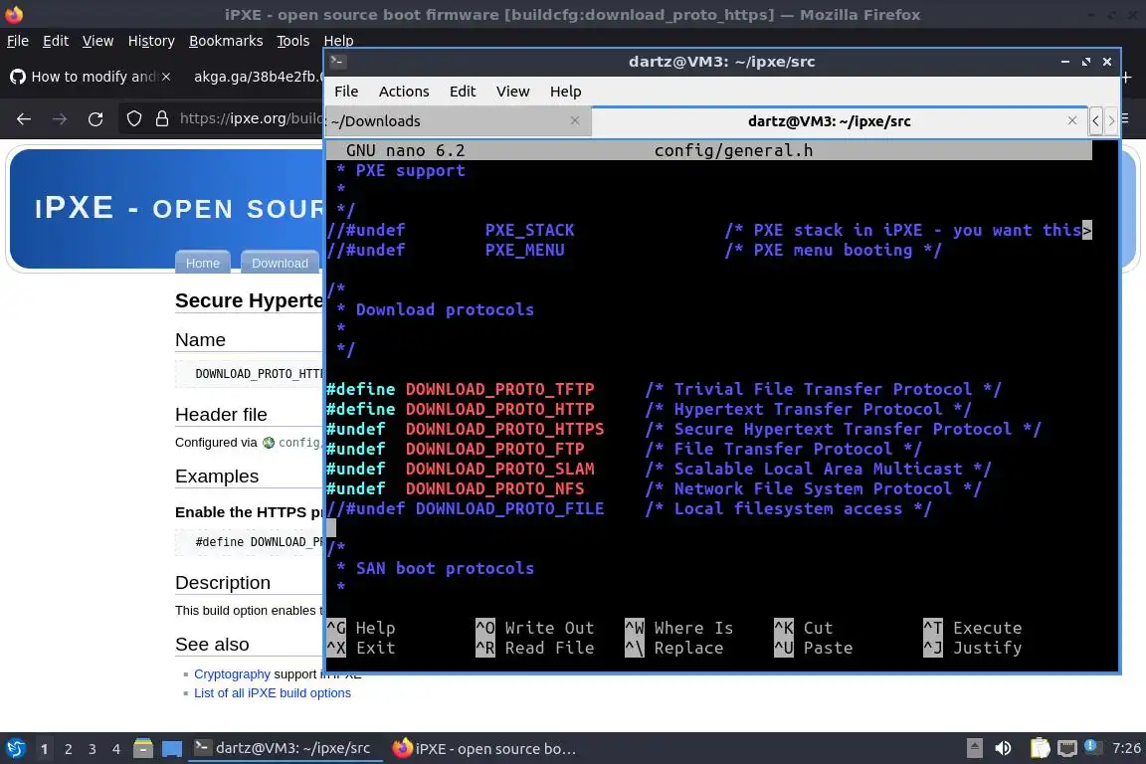Viewport: 1146px width, 764px height.
Task: Switch to workspace 2 in the taskbar
Action: pyautogui.click(x=68, y=749)
